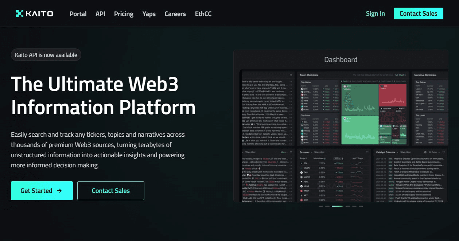Viewport: 459px width, 241px height.
Task: Switch to Watchlist tab beside Catalyst Calendar
Action: click(x=405, y=152)
